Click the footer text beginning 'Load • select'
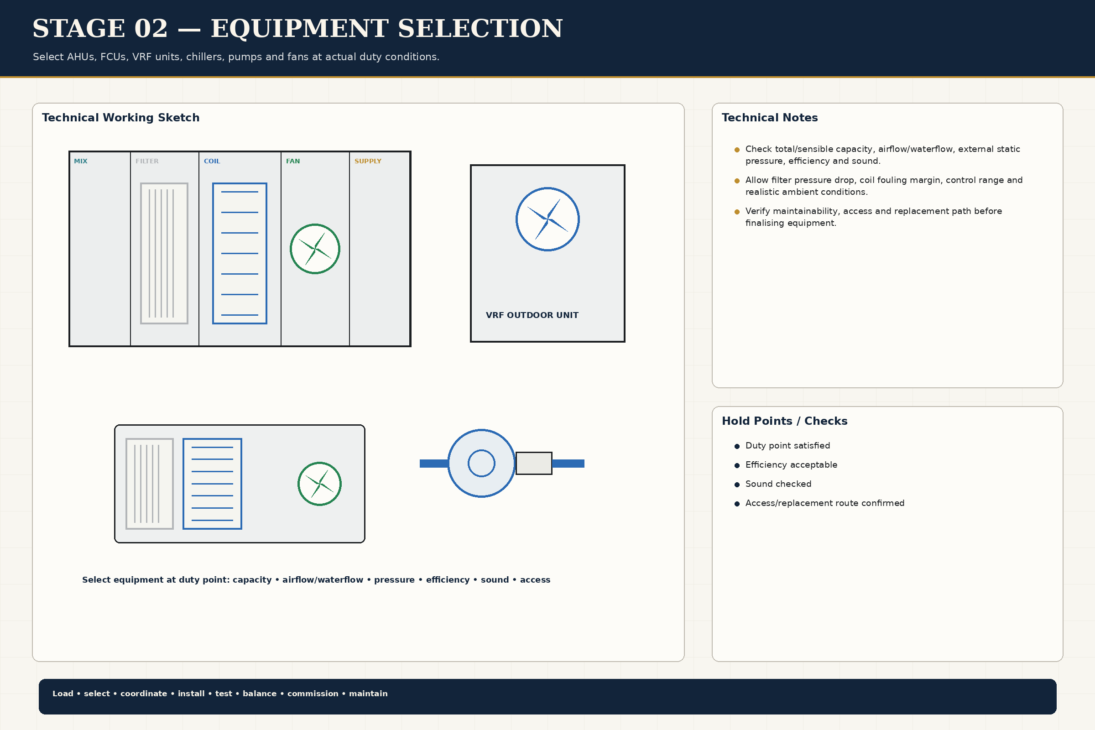This screenshot has height=730, width=1095. tap(220, 693)
